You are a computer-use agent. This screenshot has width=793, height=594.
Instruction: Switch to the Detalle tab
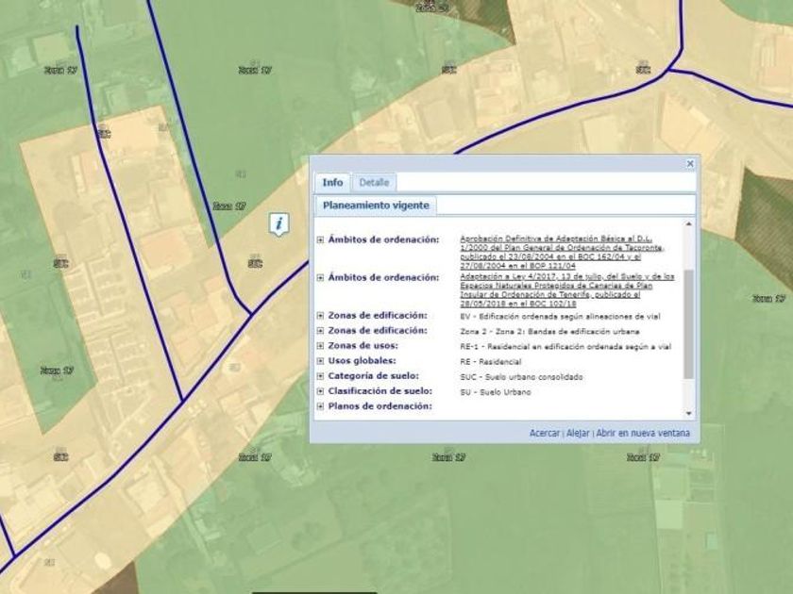(x=374, y=182)
